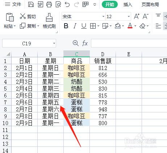
Task: Expand the borders dropdown arrow
Action: 98,26
